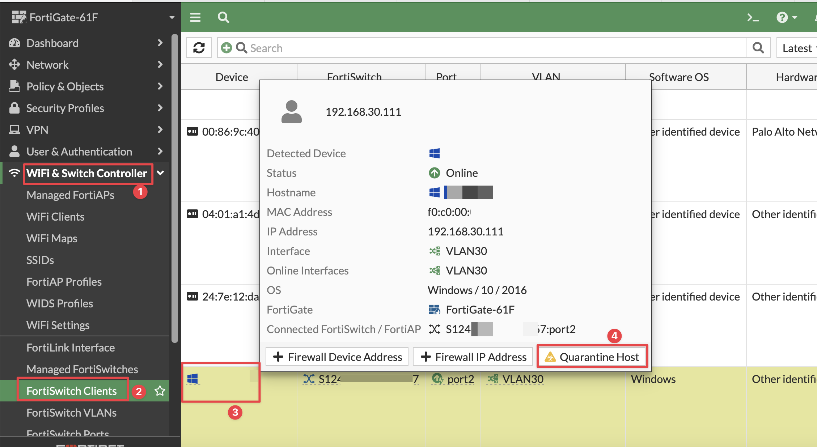Run search with the magnifier button
Viewport: 817px width, 447px height.
(758, 48)
